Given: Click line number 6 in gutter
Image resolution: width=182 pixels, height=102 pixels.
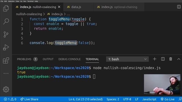Looking at the screenshot, I should (x=22, y=43).
